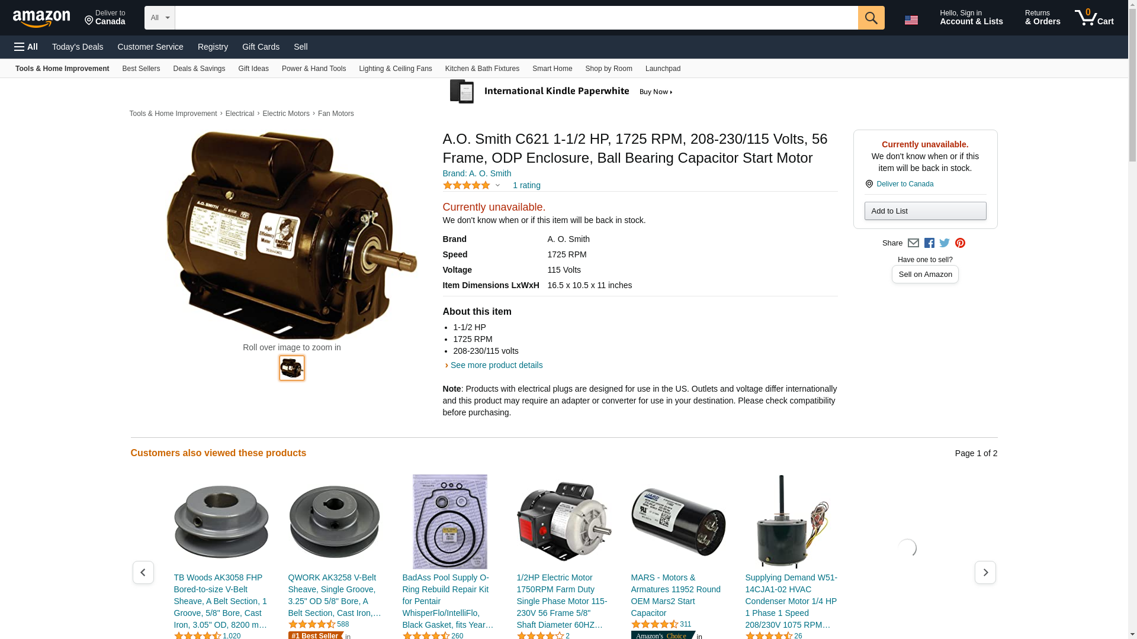Image resolution: width=1137 pixels, height=639 pixels.
Task: Advance carousel with next arrow
Action: [985, 573]
